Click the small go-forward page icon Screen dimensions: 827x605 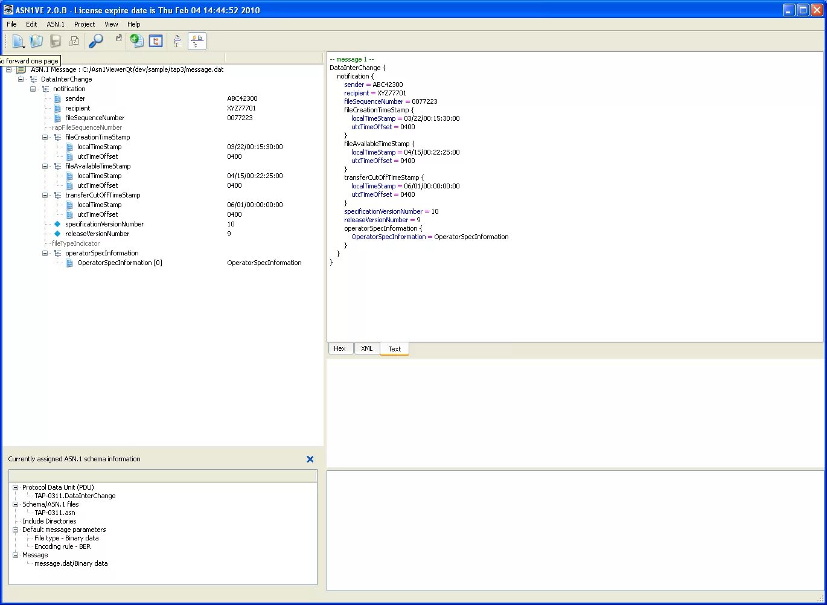point(119,38)
